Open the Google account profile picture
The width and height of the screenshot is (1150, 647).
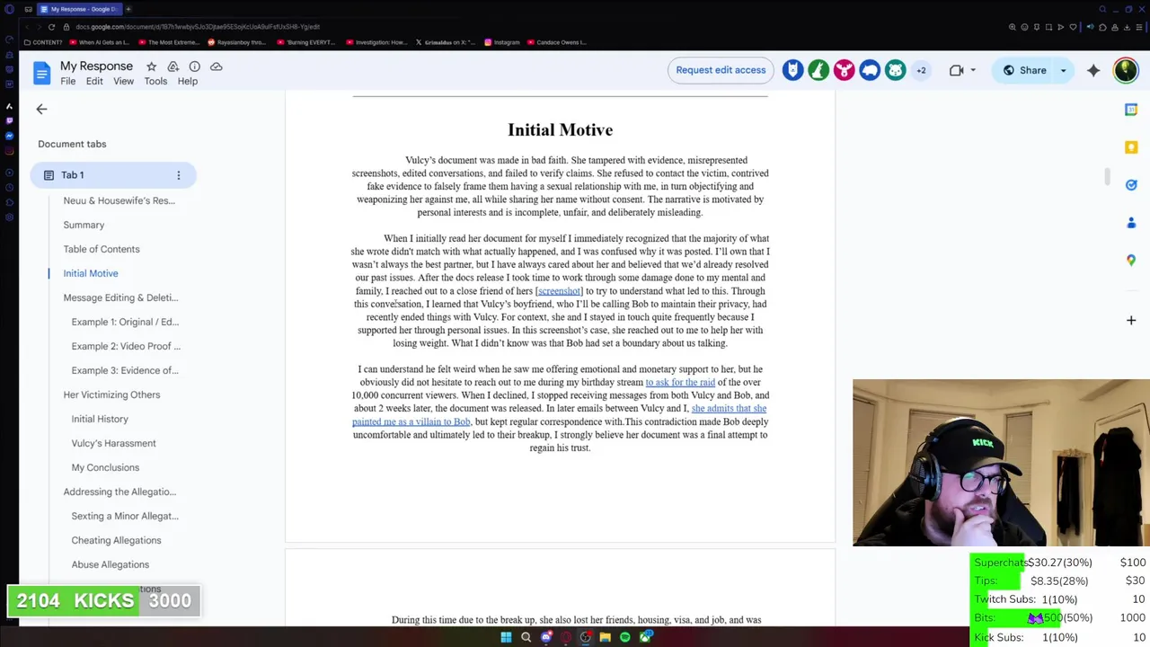1125,70
